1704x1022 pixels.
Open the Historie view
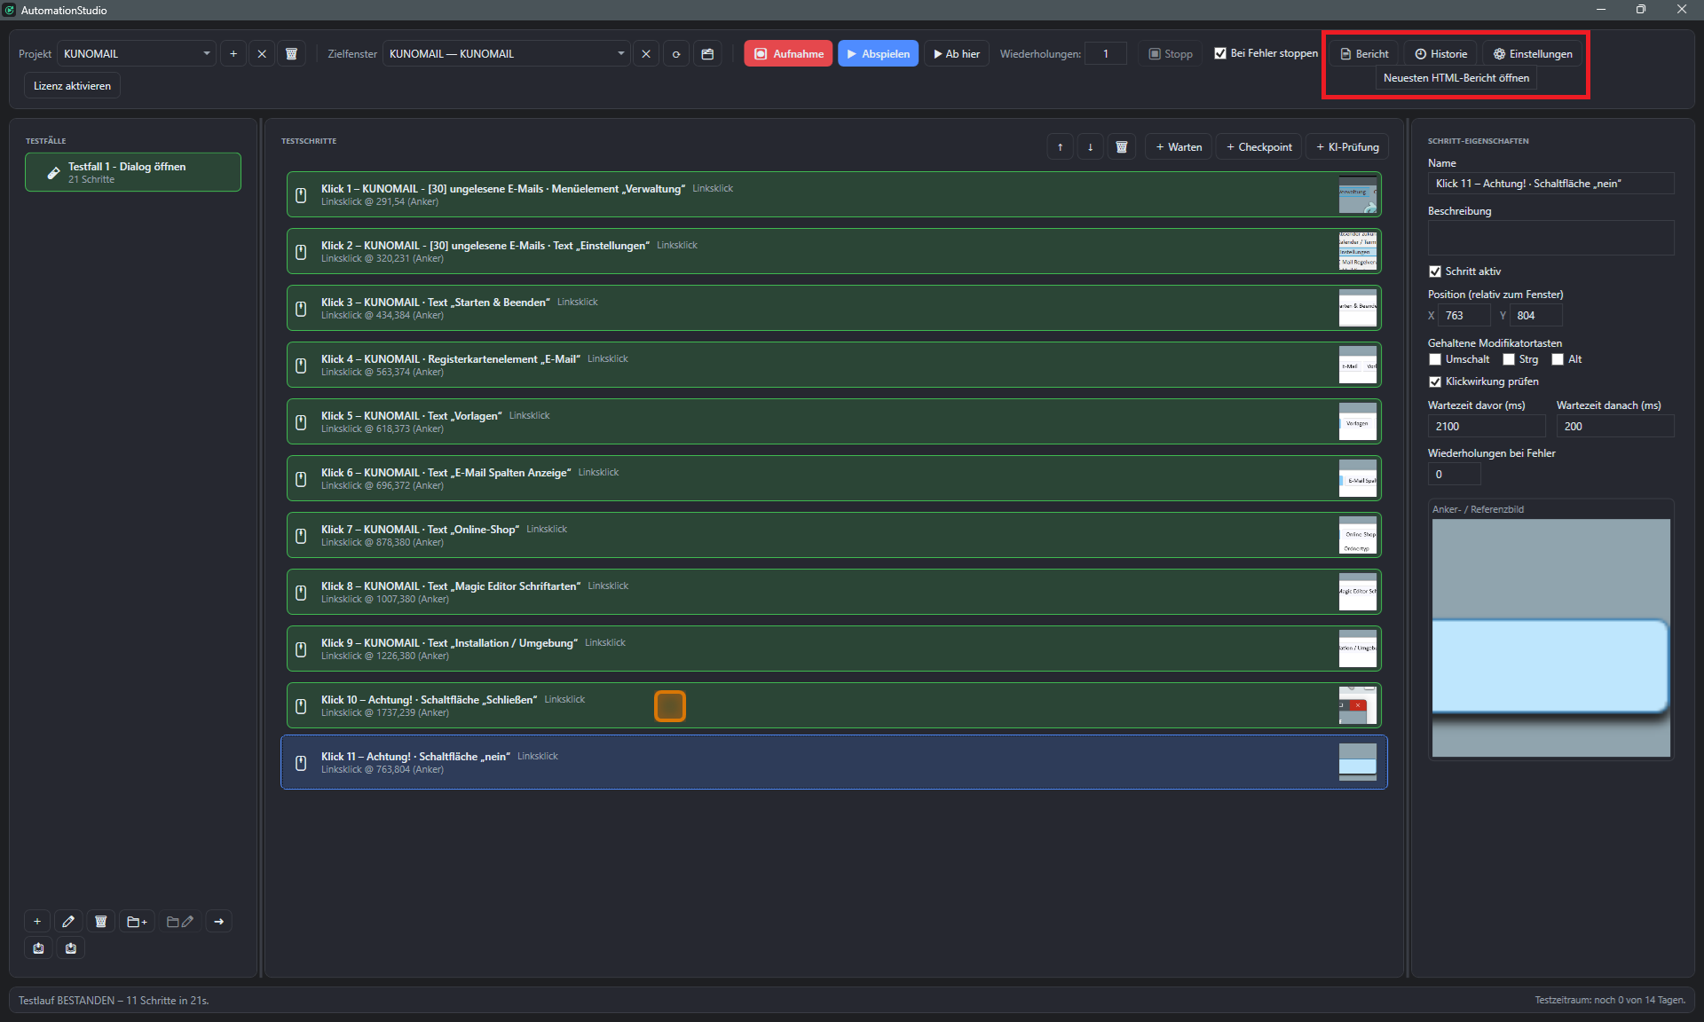(x=1440, y=54)
